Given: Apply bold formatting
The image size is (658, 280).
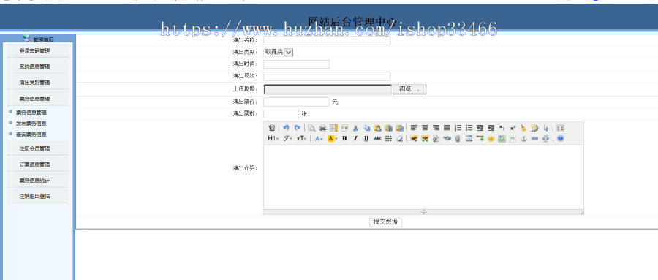Looking at the screenshot, I should click(344, 138).
